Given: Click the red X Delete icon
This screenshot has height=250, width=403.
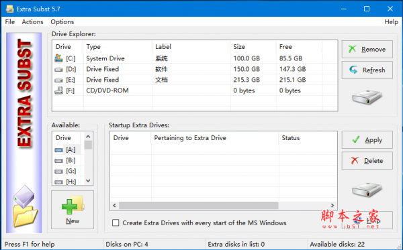Looking at the screenshot, I should click(355, 160).
